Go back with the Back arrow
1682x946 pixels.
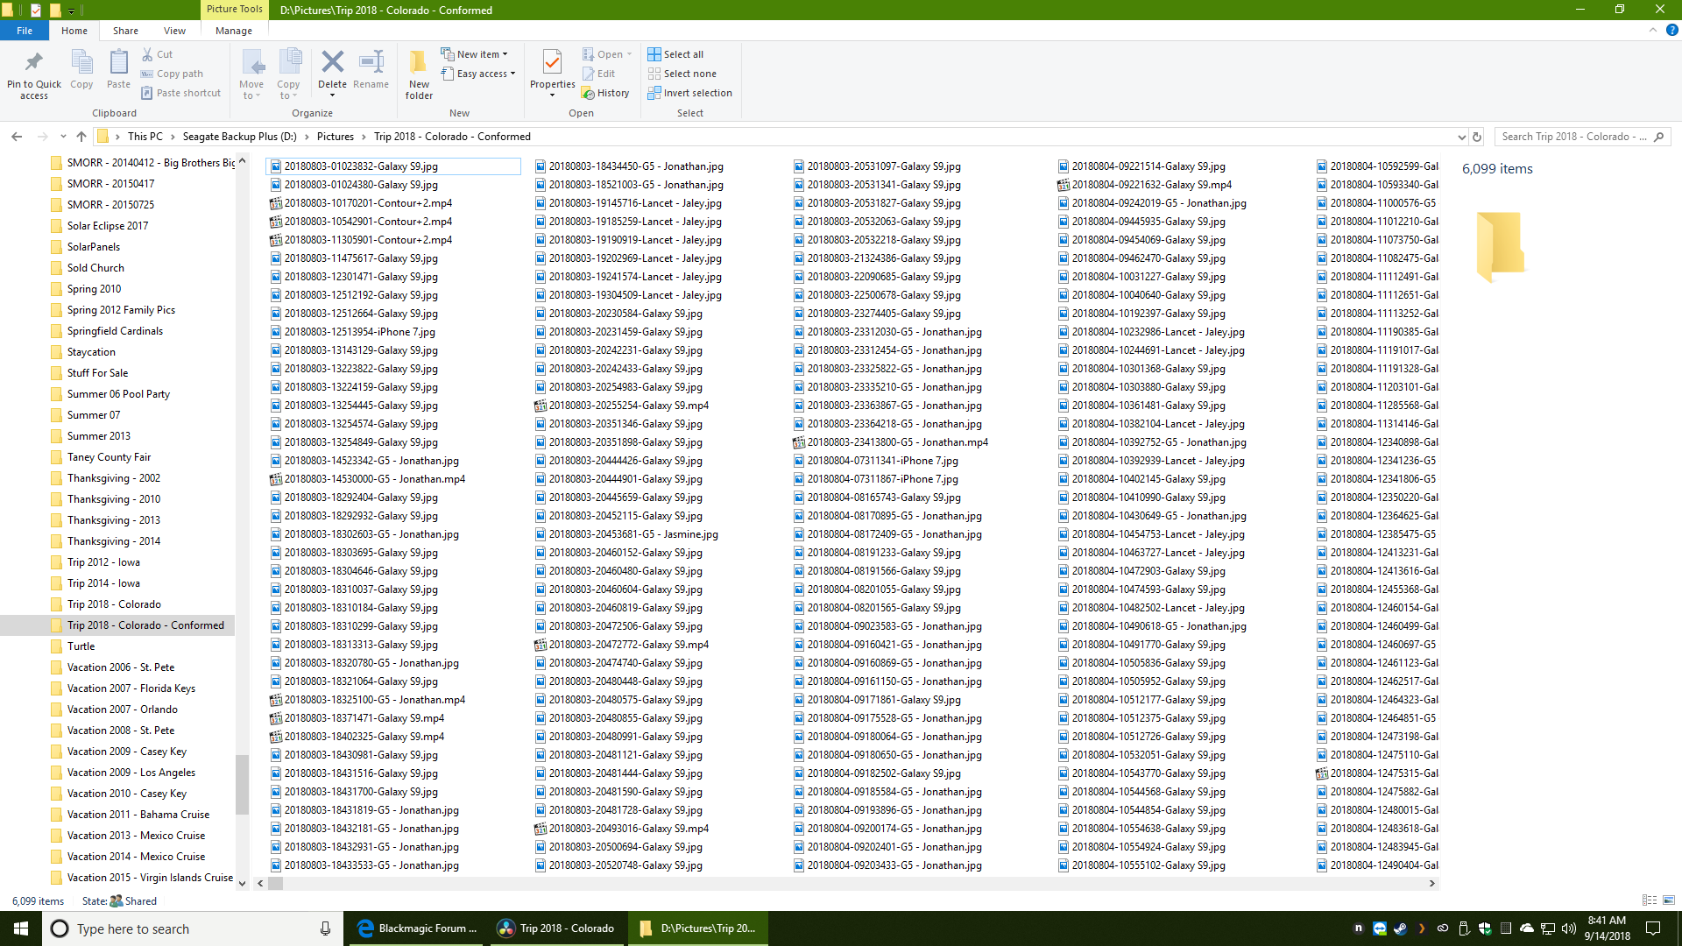17,137
